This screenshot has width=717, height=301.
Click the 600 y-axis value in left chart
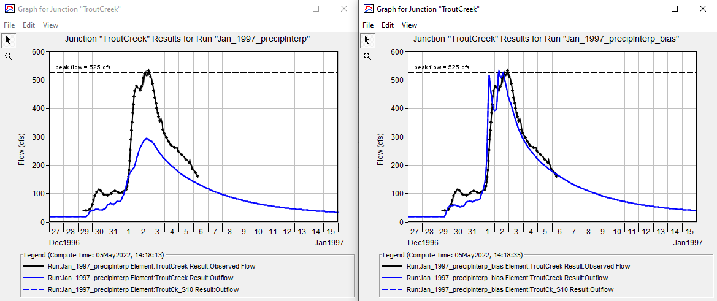(37, 51)
